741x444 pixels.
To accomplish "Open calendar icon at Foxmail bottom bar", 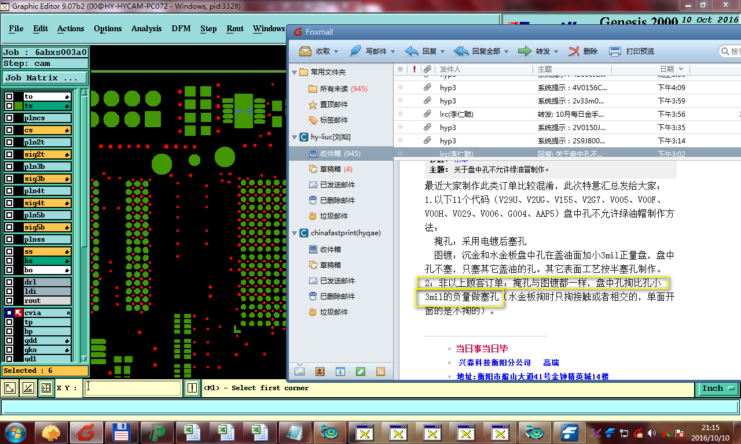I will [340, 372].
